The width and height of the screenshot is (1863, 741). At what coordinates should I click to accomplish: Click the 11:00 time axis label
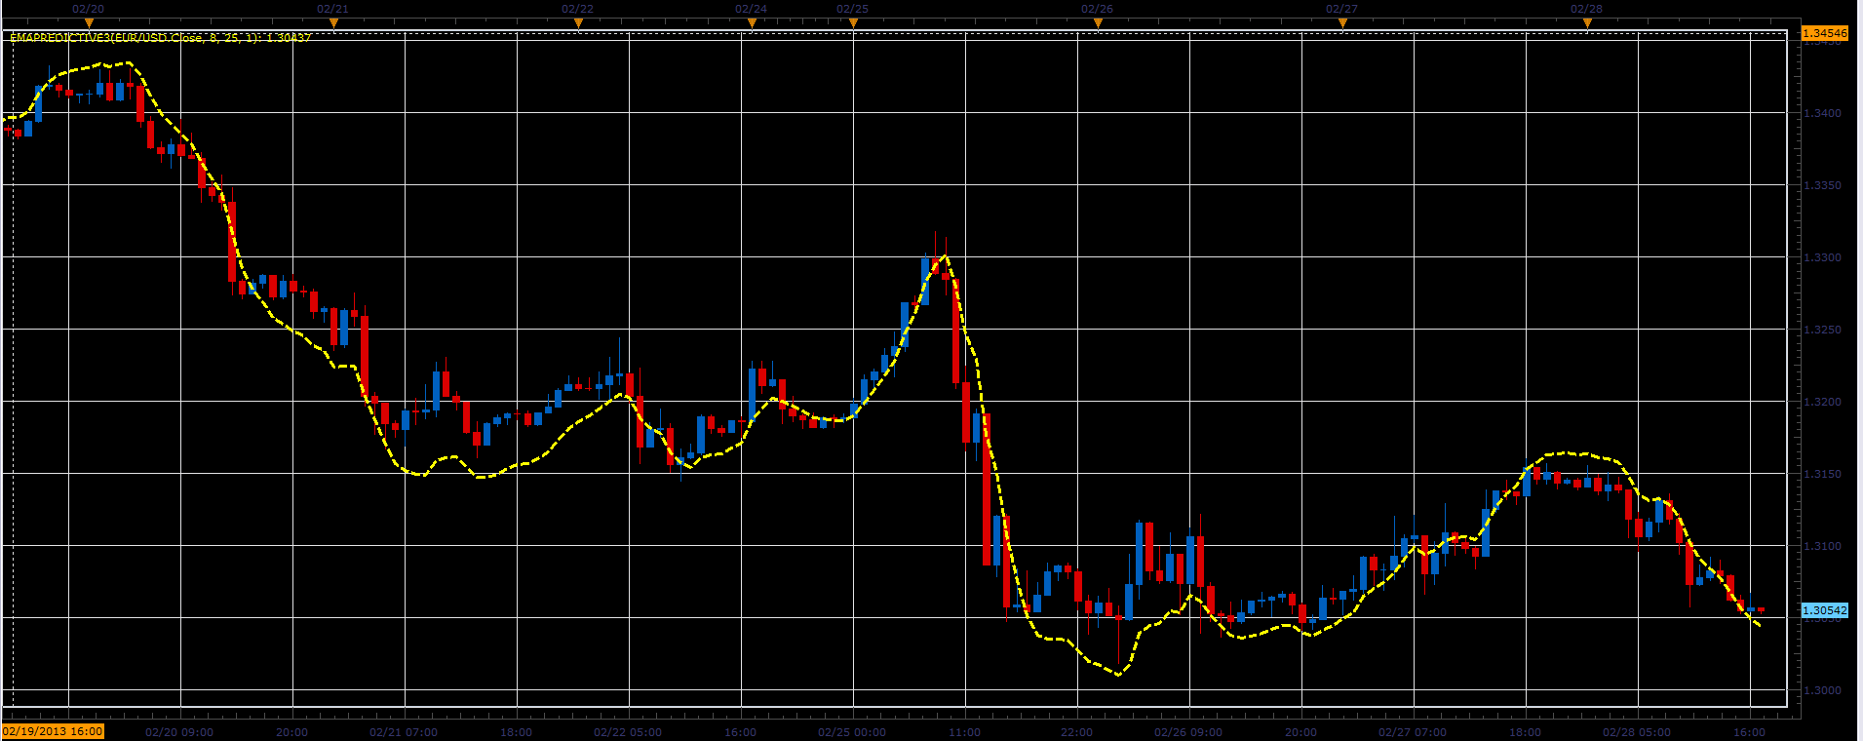click(964, 732)
